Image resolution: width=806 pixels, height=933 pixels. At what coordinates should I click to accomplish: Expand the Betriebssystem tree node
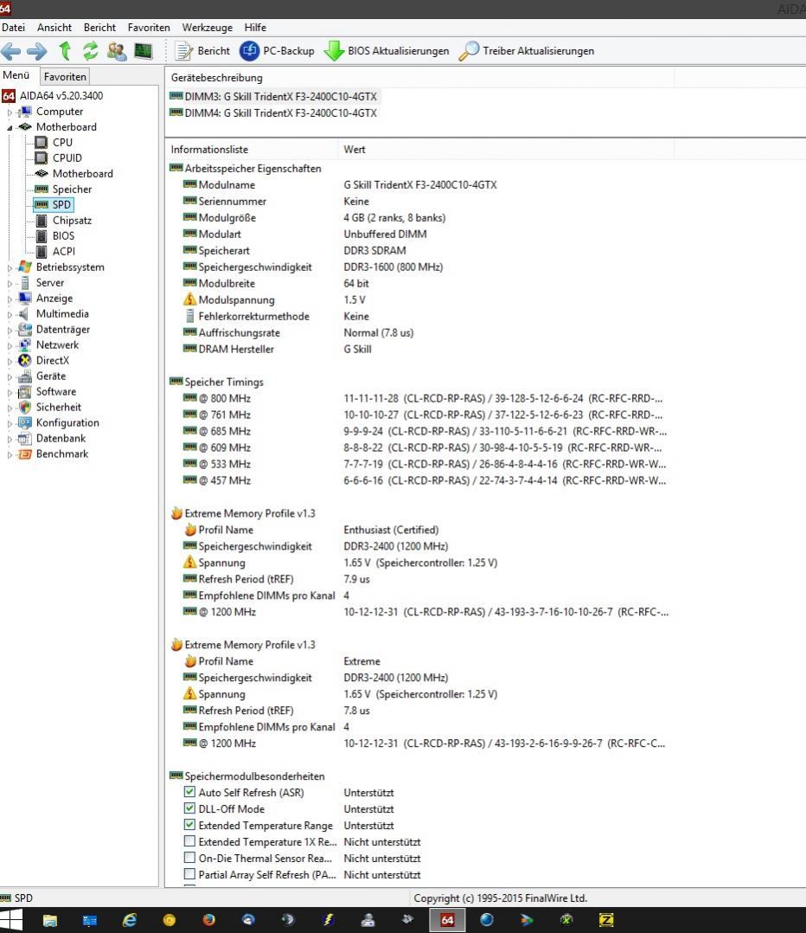[x=10, y=267]
